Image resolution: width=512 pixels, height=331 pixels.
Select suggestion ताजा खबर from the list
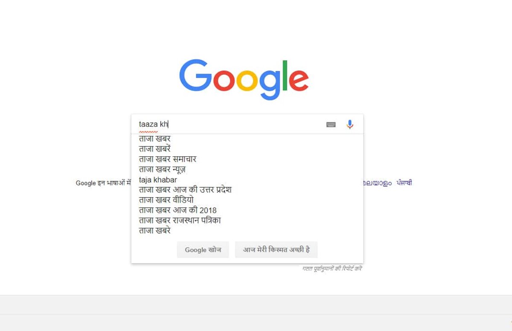point(155,138)
